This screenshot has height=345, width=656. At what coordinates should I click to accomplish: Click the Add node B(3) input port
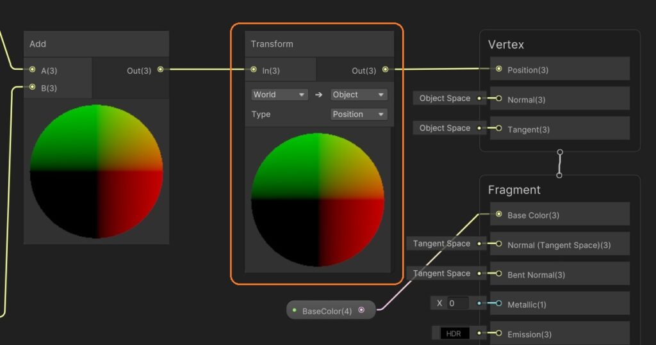point(32,88)
